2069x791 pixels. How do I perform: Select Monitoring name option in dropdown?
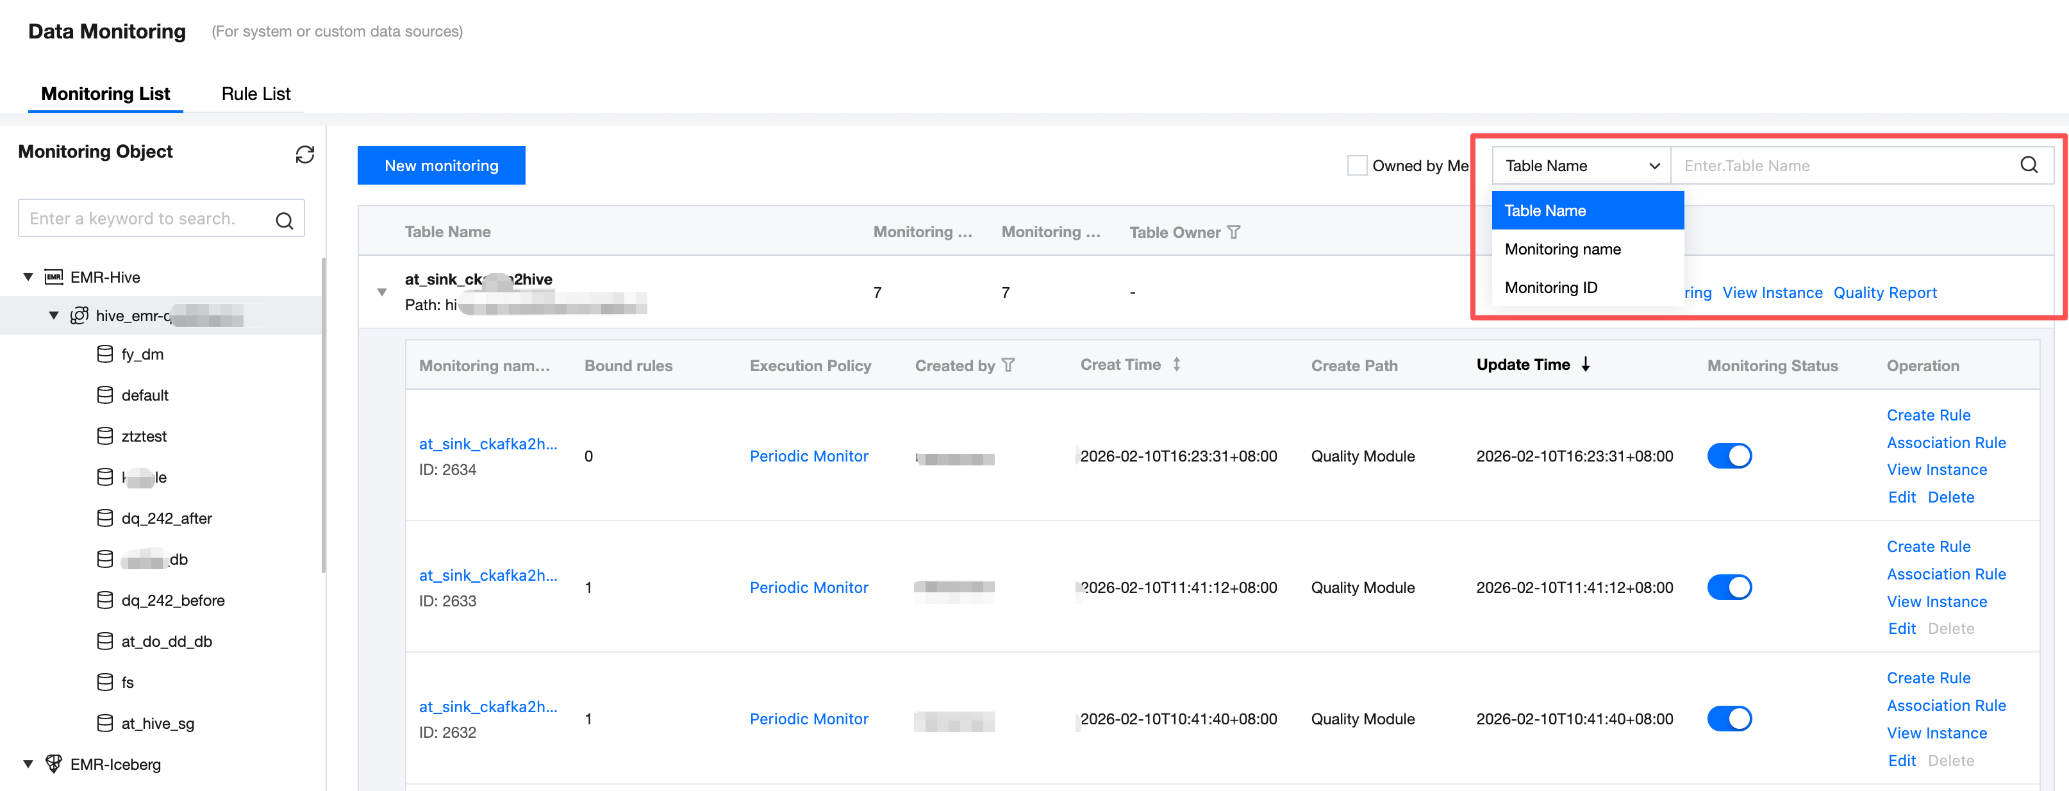(x=1562, y=249)
